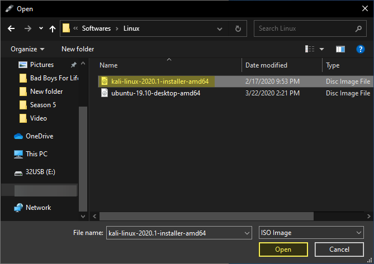Click the Softwares breadcrumb segment
Viewport: 374px width, 264px height.
96,28
